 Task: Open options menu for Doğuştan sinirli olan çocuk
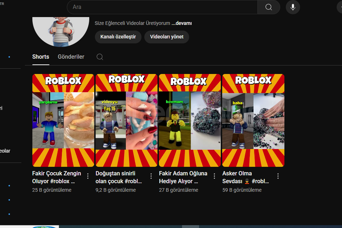coord(151,176)
